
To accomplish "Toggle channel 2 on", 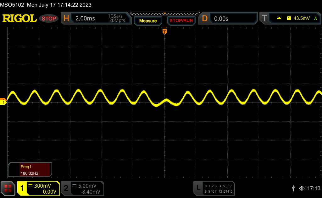I will point(66,188).
